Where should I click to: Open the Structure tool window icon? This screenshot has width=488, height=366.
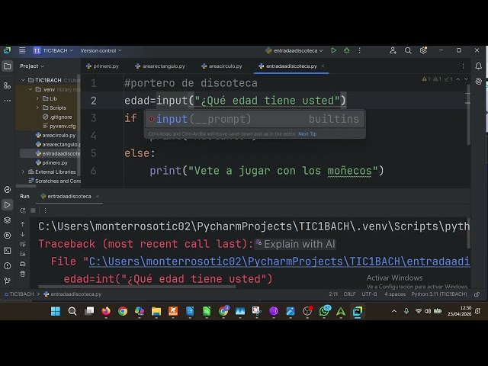click(7, 85)
